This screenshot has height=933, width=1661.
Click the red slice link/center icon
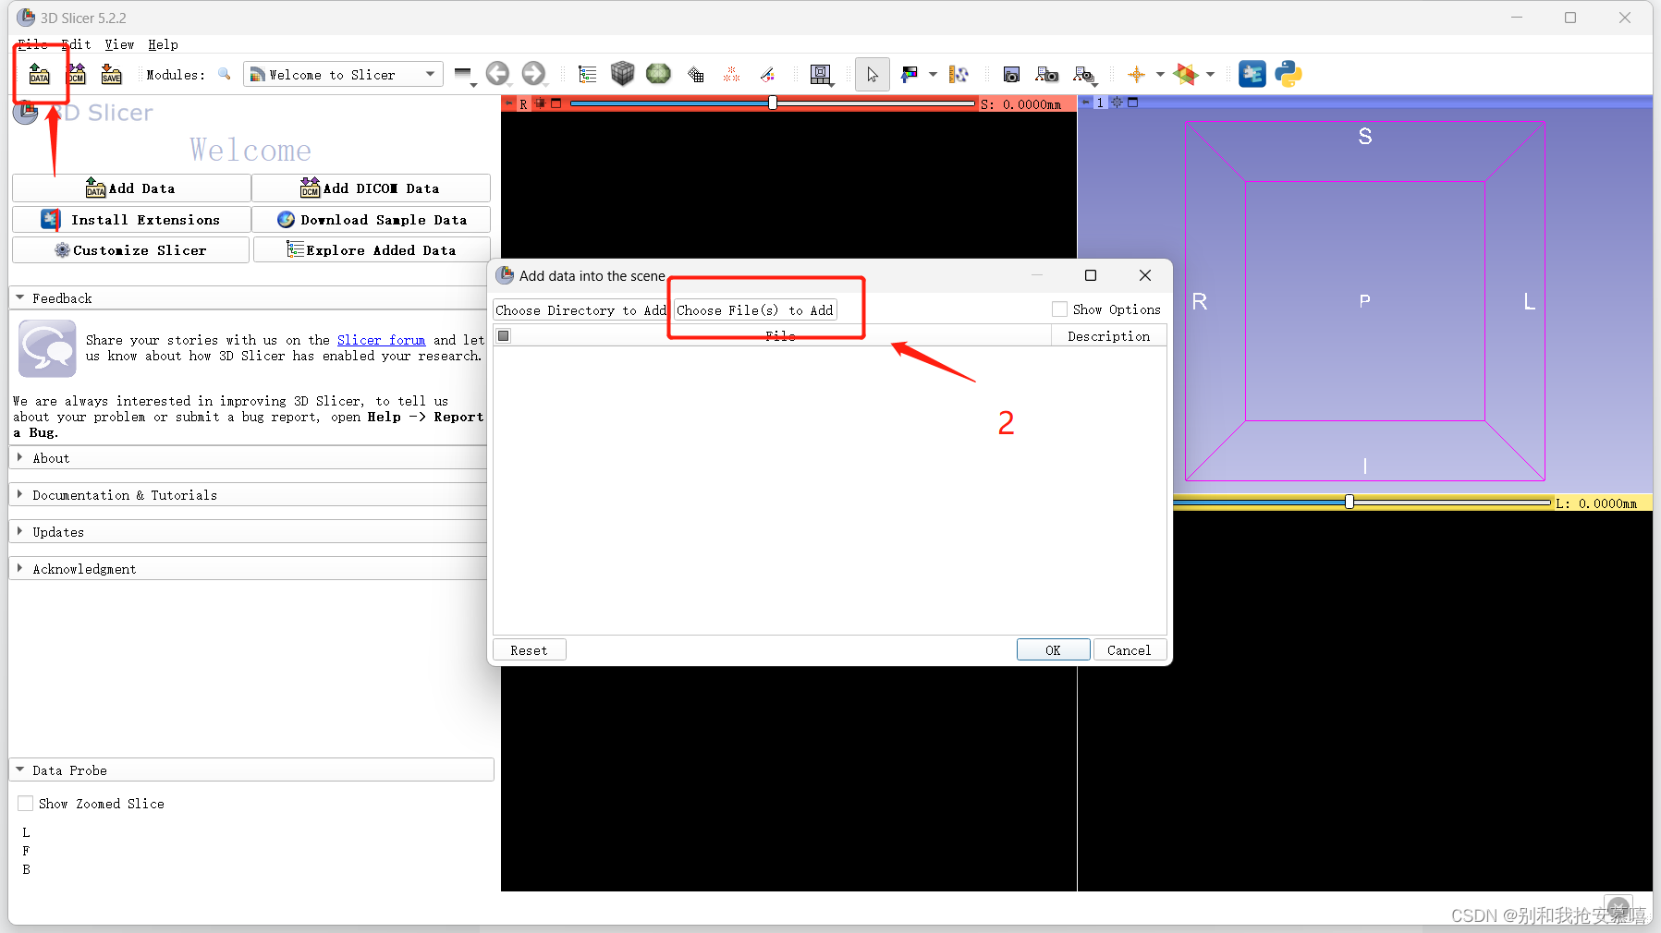541,103
